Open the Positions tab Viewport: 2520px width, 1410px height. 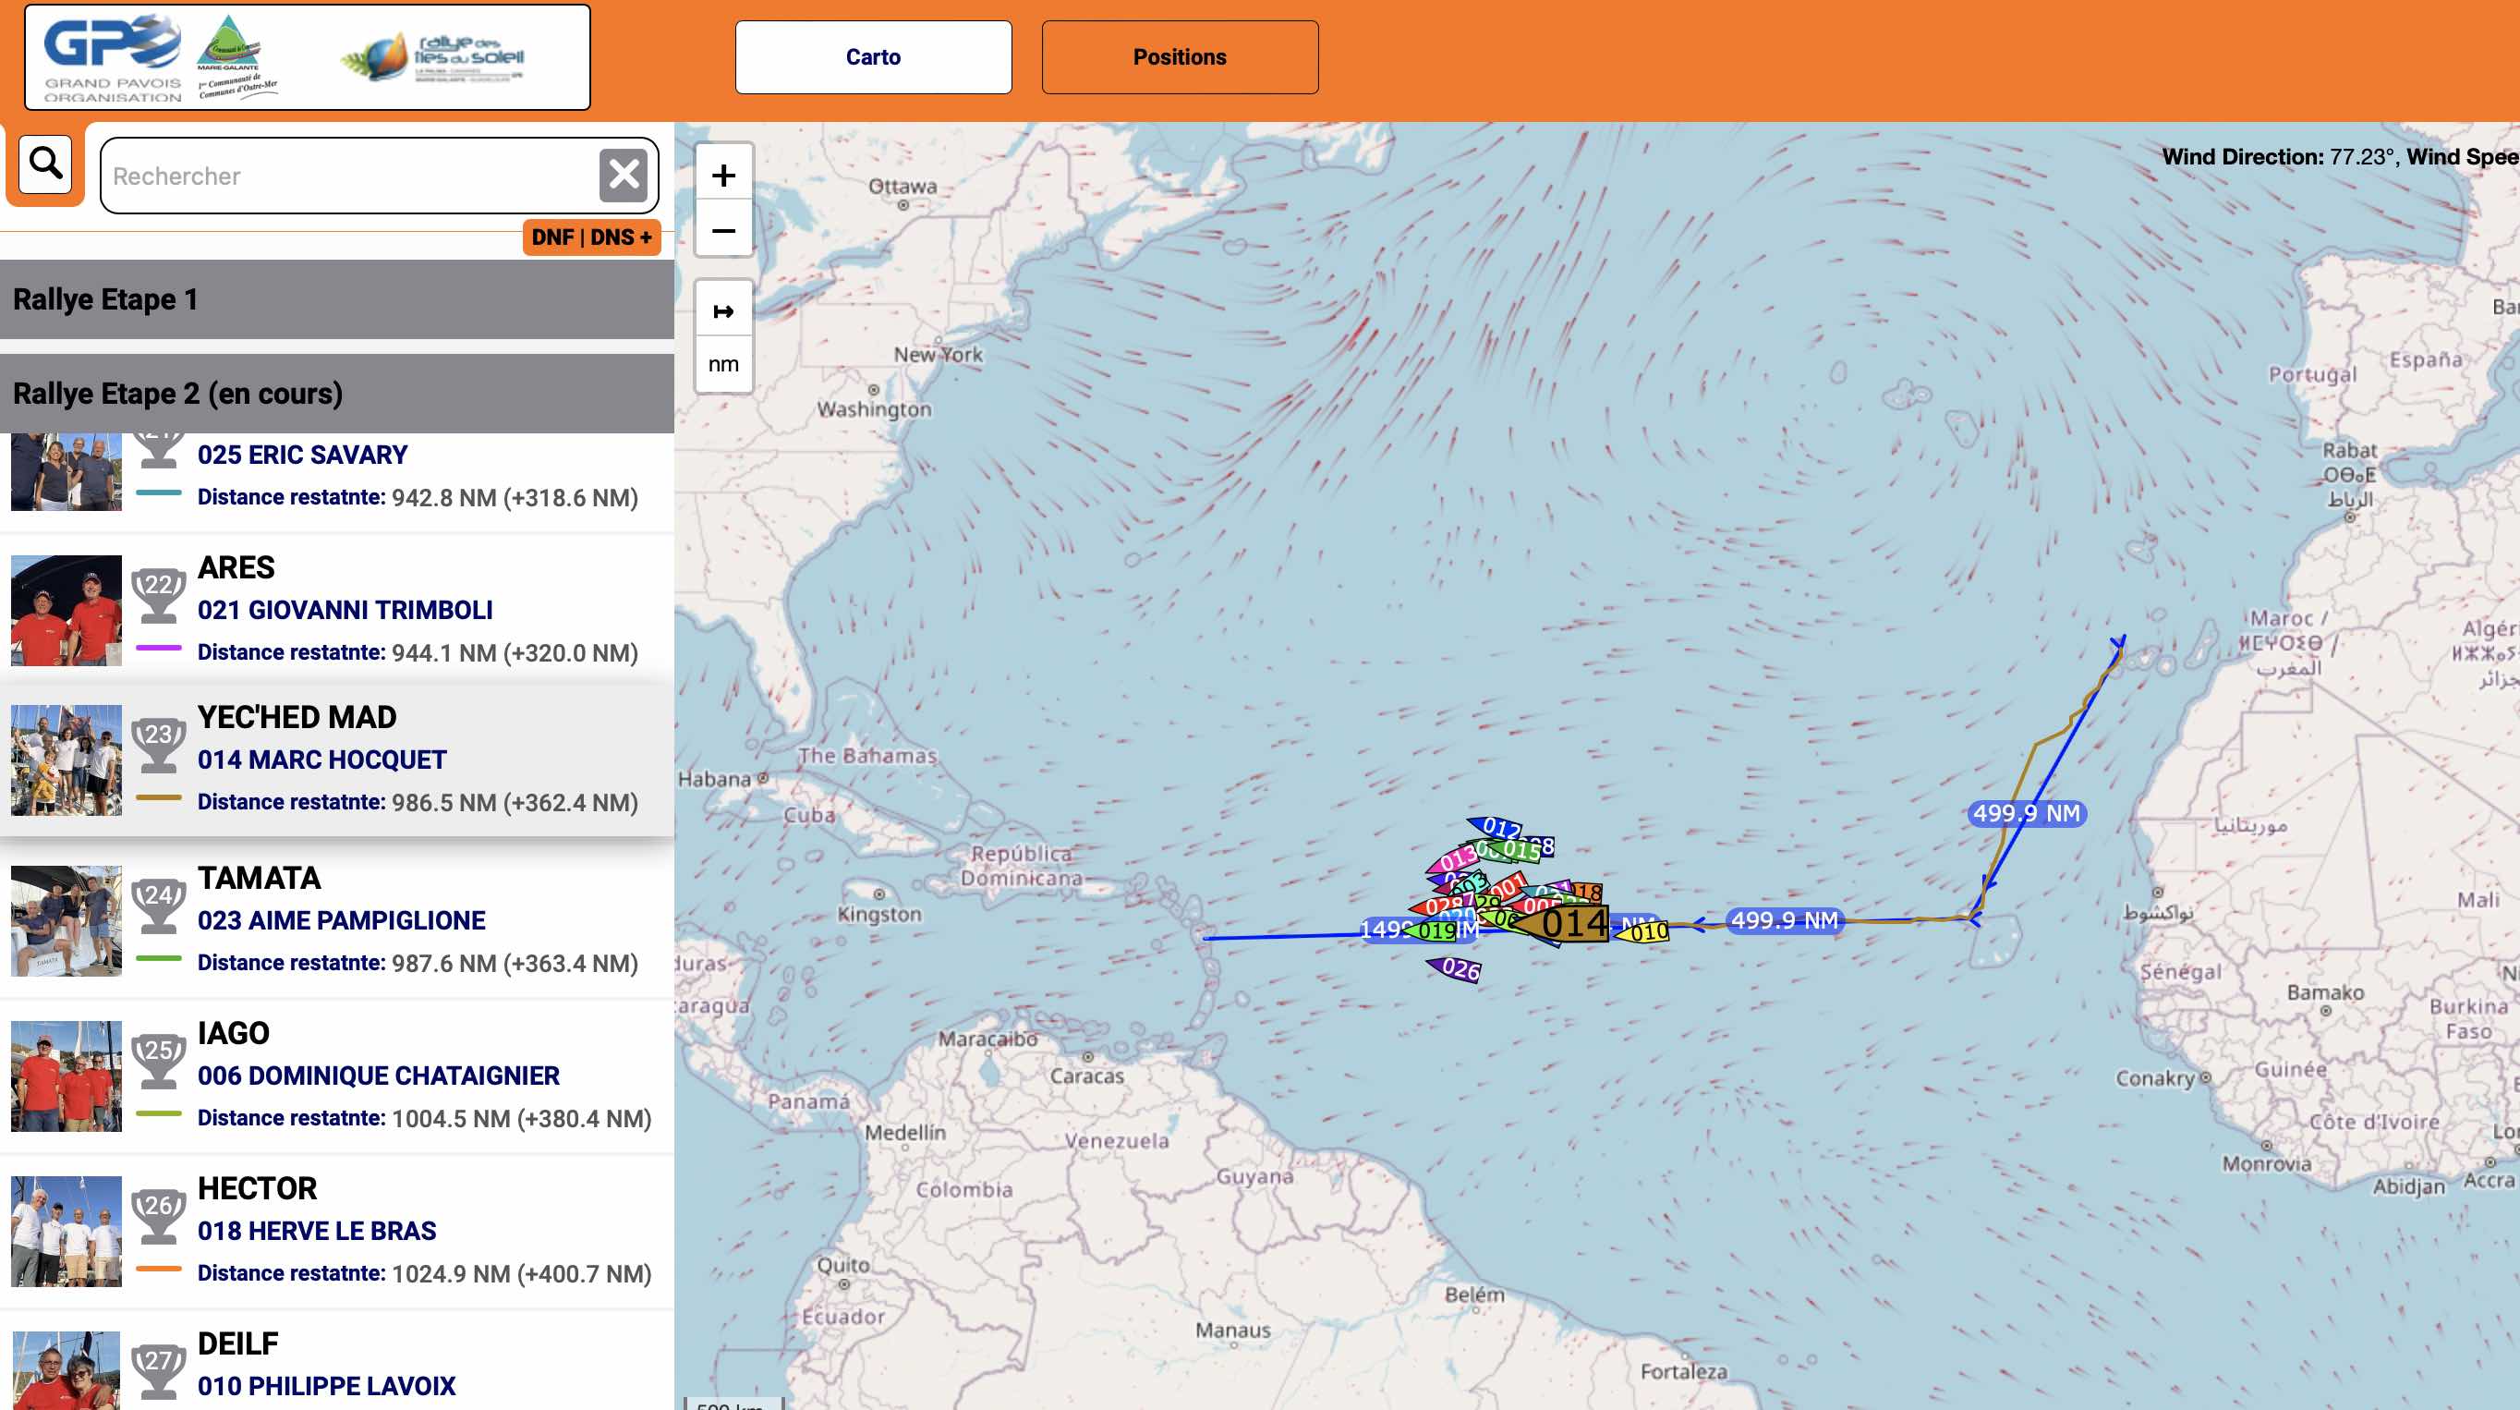click(1179, 56)
